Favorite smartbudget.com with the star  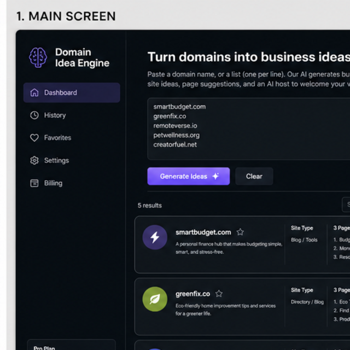[x=240, y=232]
